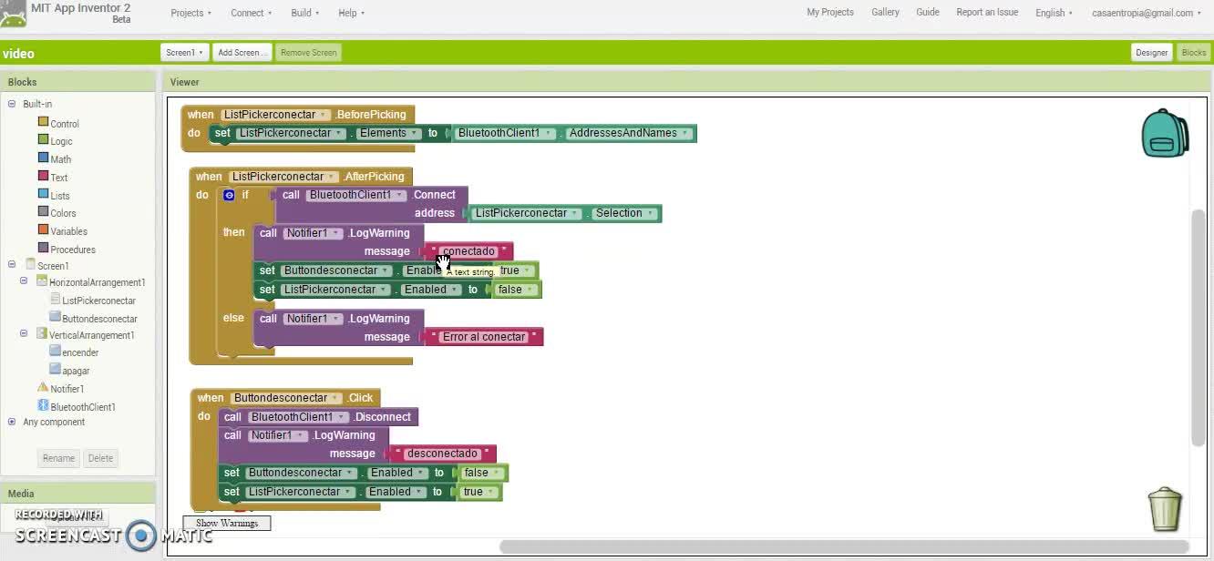Open Buttondesconectar dropdown in the Click event header
The image size is (1214, 561).
coord(286,398)
